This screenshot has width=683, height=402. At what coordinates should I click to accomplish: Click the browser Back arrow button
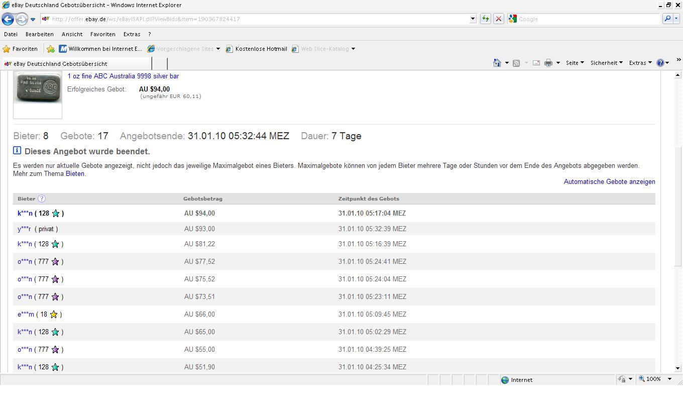8,19
